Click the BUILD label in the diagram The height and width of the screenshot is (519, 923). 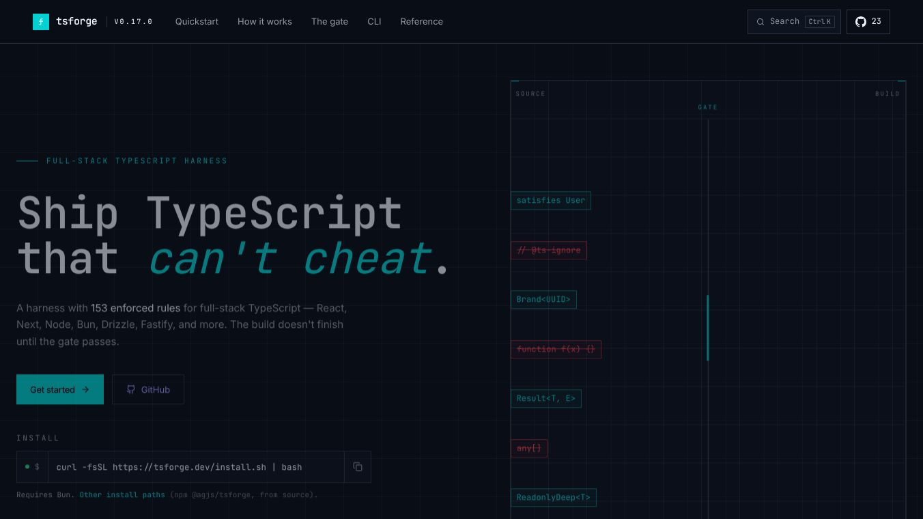click(x=887, y=94)
